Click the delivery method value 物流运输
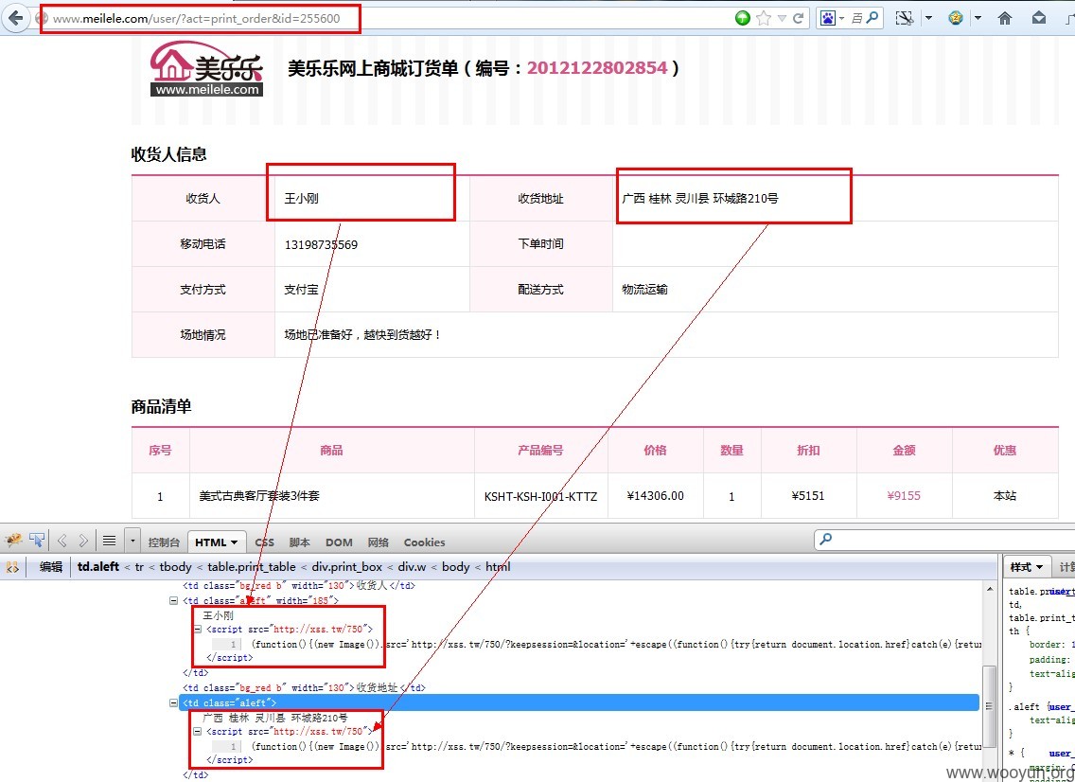Viewport: 1075px width, 782px height. click(x=644, y=290)
